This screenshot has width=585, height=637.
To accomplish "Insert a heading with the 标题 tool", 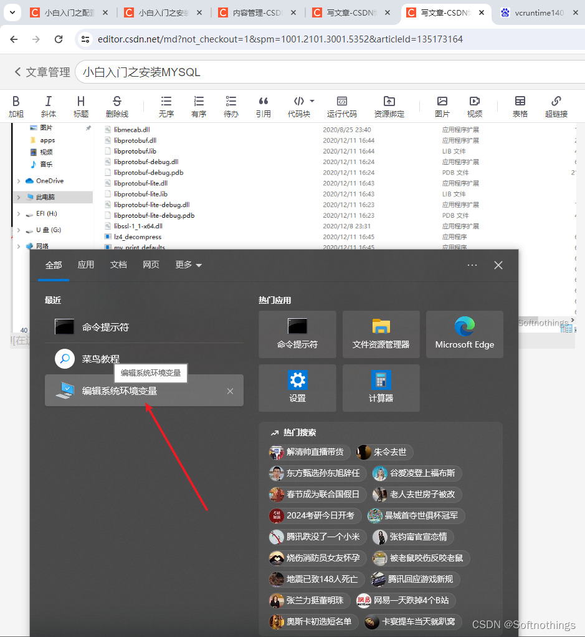I will 81,107.
